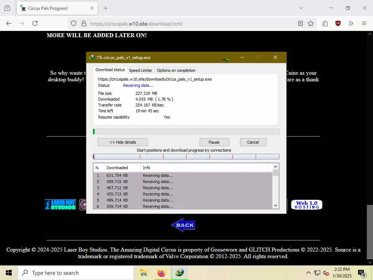373x280 pixels.
Task: Open the extensions puzzle icon
Action: click(325, 23)
